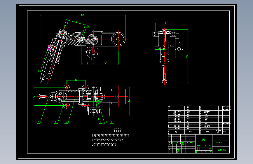Select part number ZZB-002 in parts list

pos(177,126)
